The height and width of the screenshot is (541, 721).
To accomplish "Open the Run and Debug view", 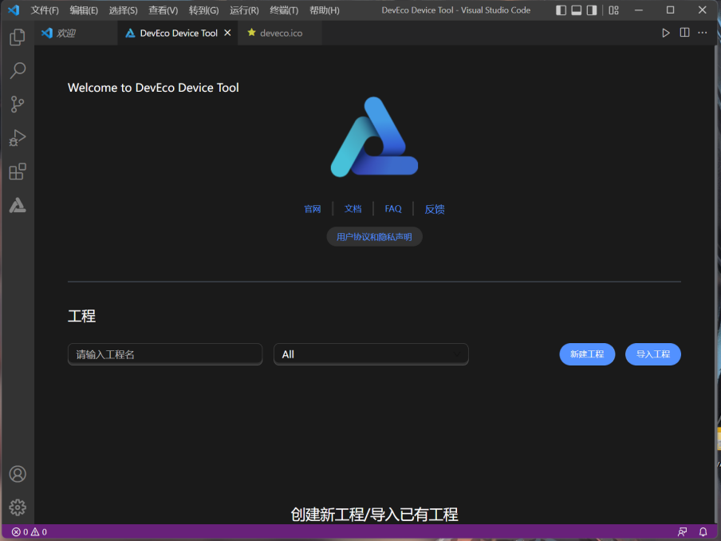I will (18, 137).
